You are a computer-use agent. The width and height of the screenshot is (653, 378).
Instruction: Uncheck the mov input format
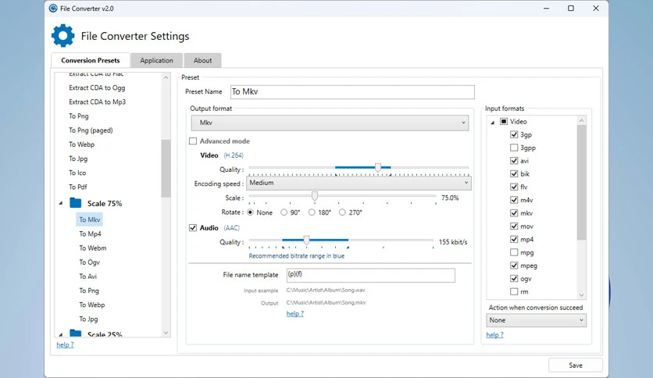[x=514, y=226]
